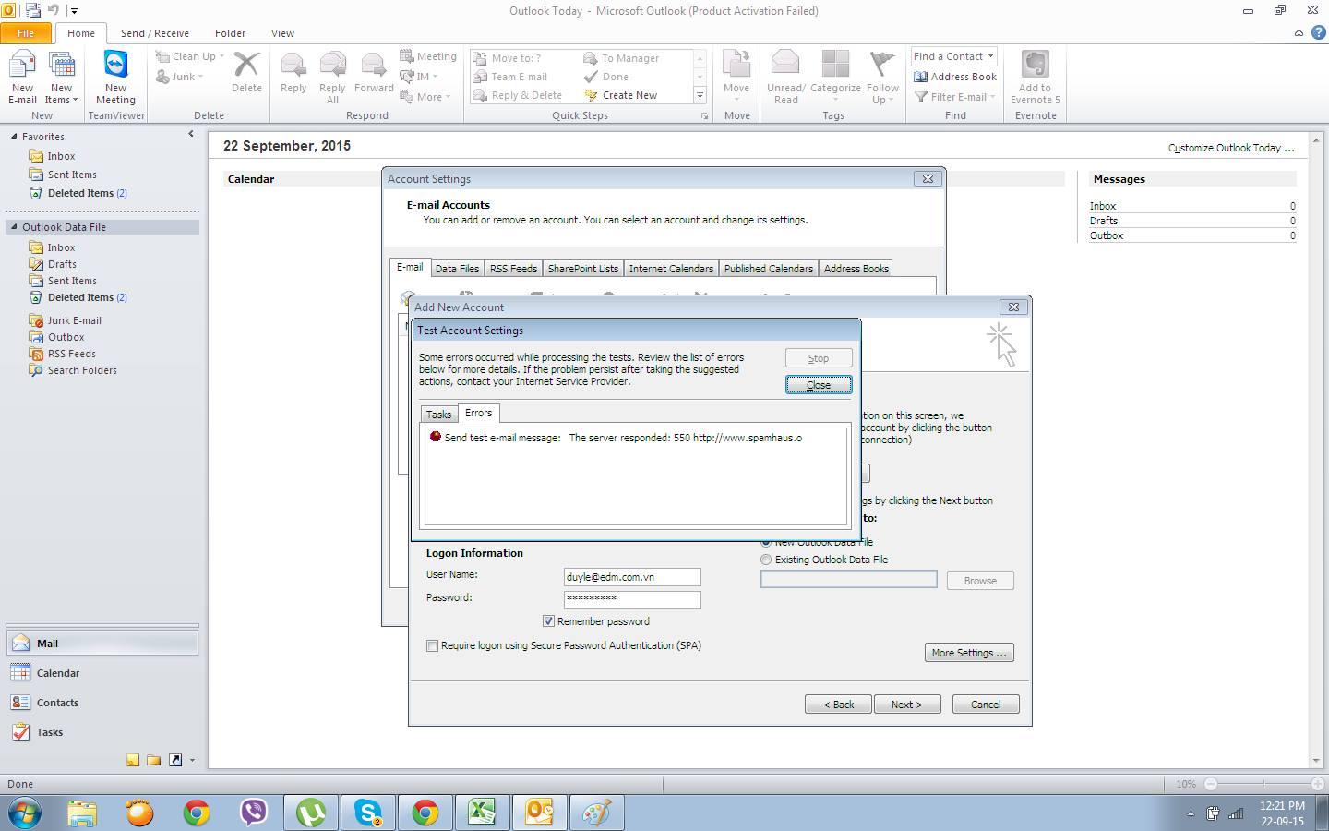This screenshot has width=1329, height=831.
Task: Enable Require logon using Secure Password Authentication
Action: click(432, 645)
